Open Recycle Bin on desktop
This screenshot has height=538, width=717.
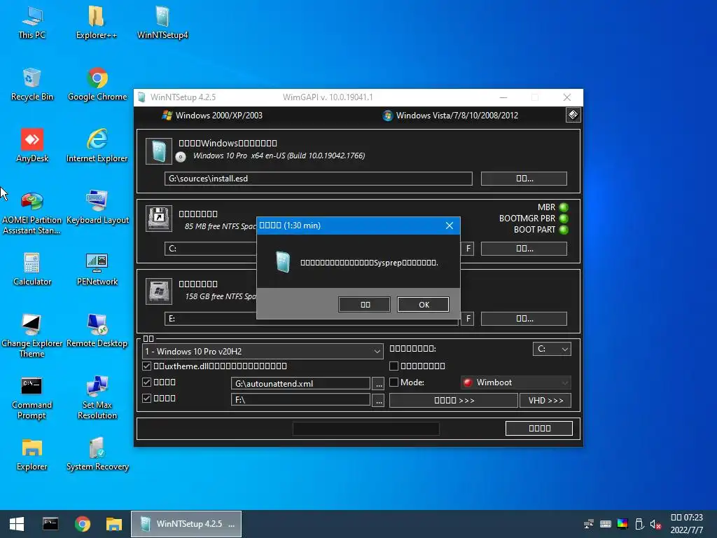(x=32, y=84)
